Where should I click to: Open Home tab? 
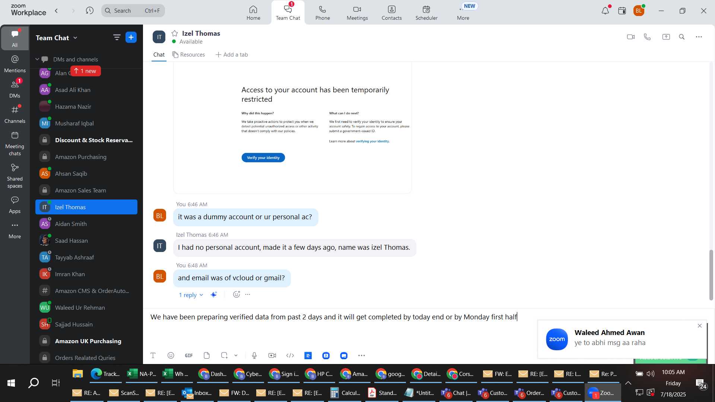(253, 13)
